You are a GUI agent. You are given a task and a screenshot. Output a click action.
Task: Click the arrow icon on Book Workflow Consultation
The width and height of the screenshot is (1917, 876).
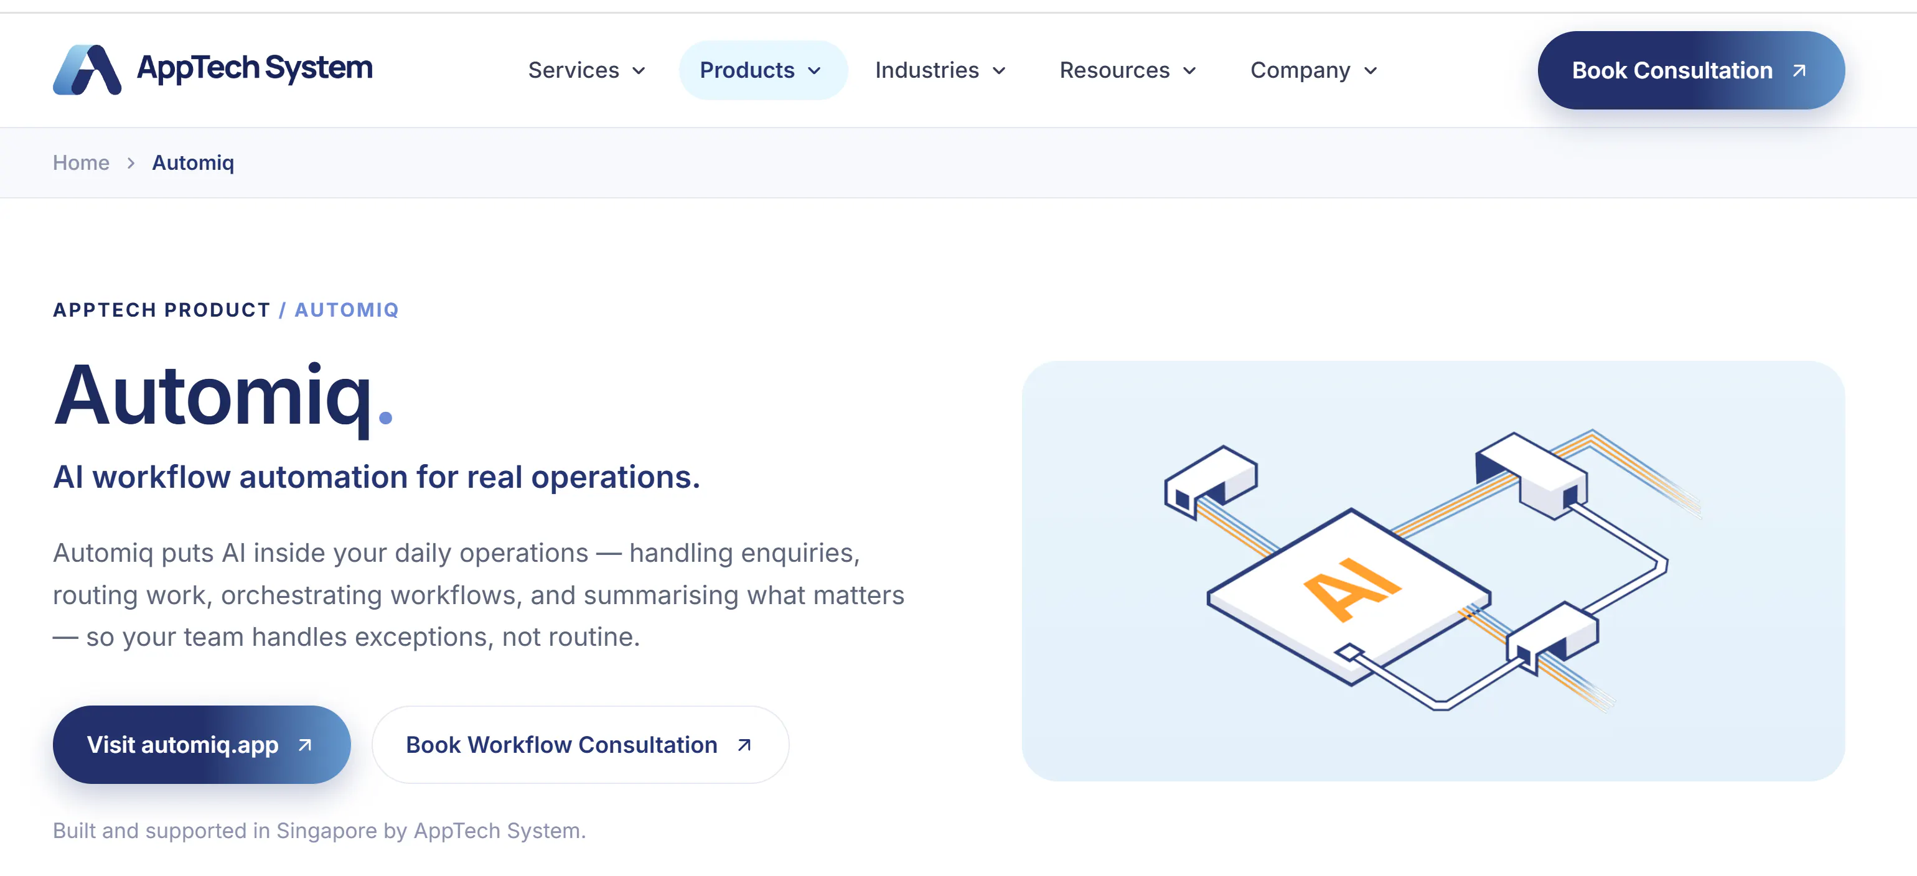pos(744,744)
